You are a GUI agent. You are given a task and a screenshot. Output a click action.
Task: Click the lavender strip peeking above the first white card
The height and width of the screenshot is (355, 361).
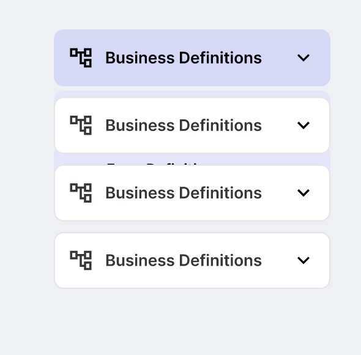(x=192, y=94)
